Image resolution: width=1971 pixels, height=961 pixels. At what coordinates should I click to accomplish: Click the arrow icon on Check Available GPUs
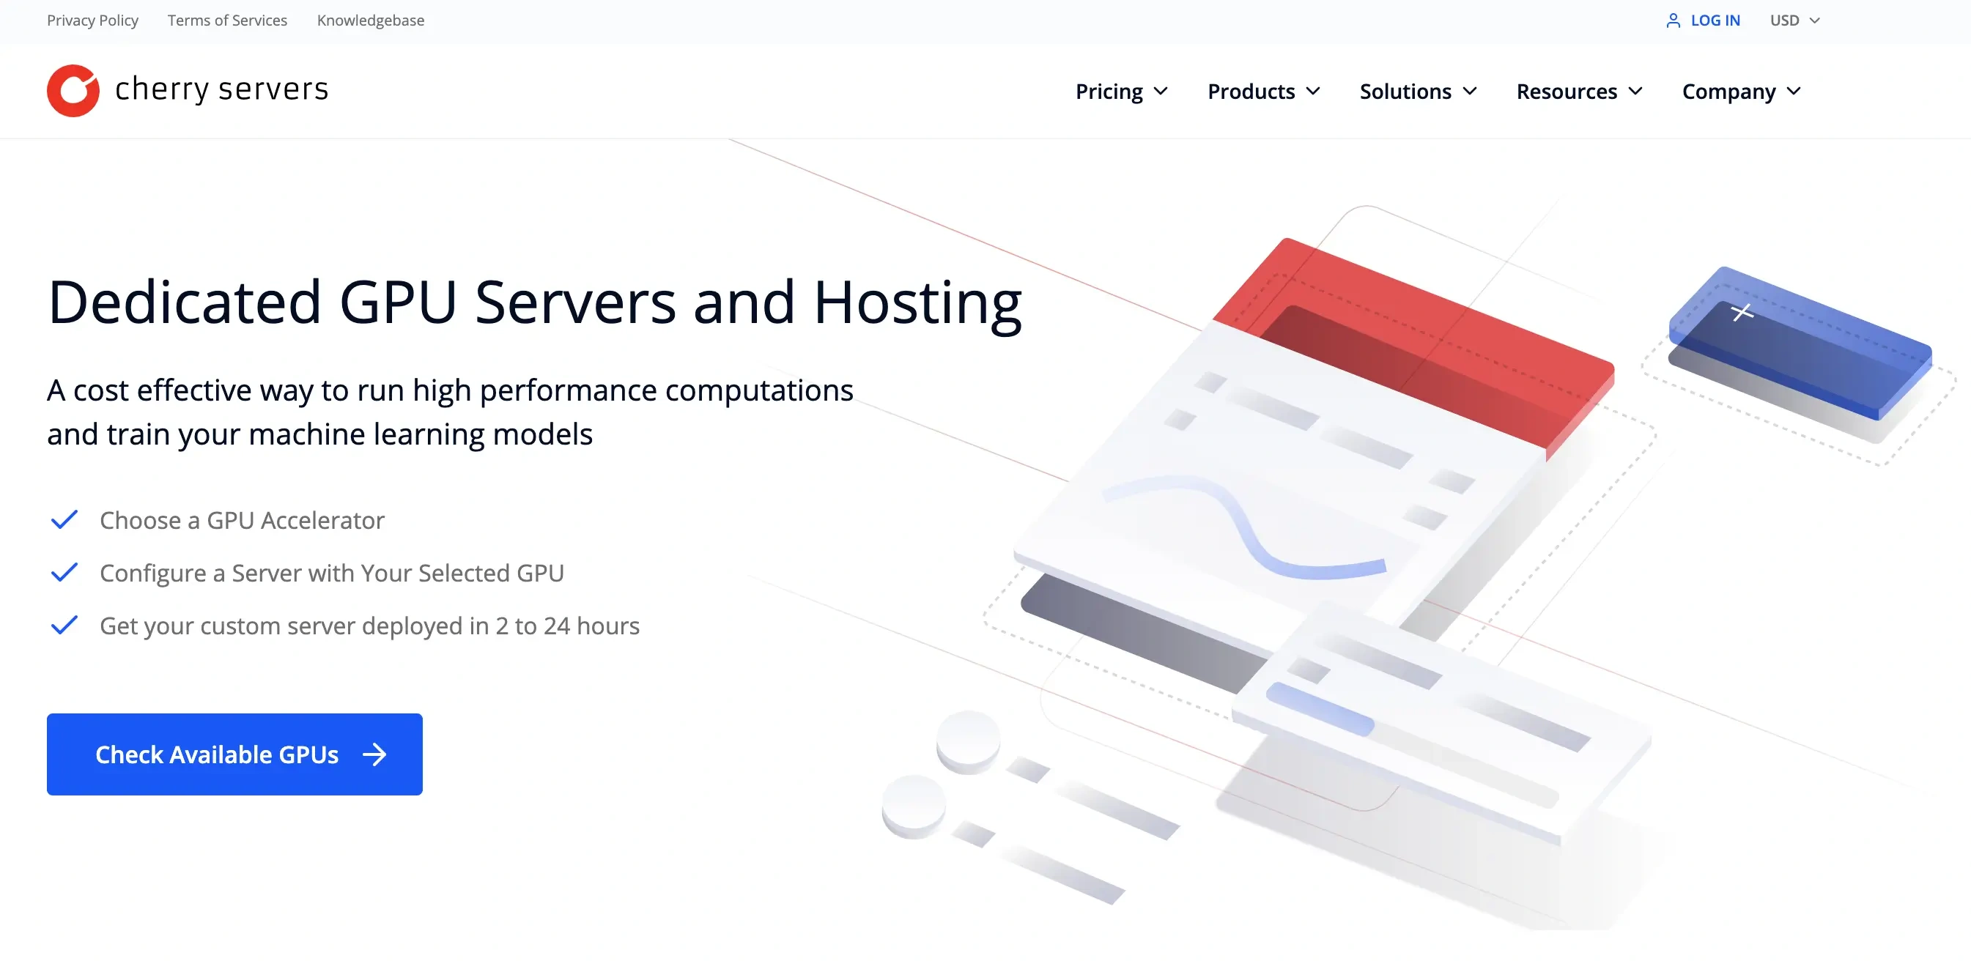pyautogui.click(x=374, y=754)
